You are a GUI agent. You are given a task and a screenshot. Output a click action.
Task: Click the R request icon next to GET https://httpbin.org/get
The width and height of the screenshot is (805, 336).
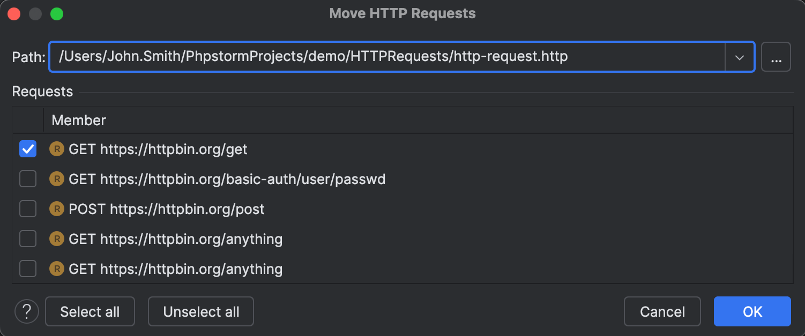tap(57, 149)
